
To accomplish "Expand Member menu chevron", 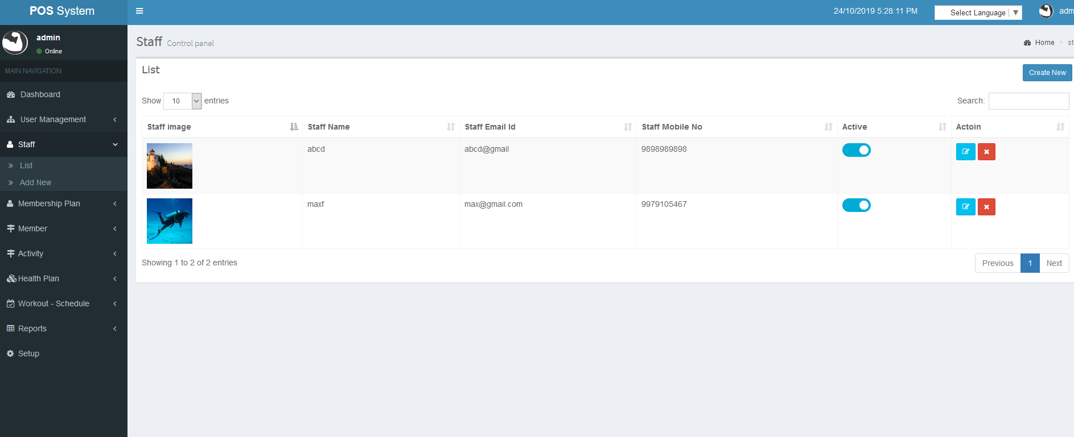I will point(115,228).
